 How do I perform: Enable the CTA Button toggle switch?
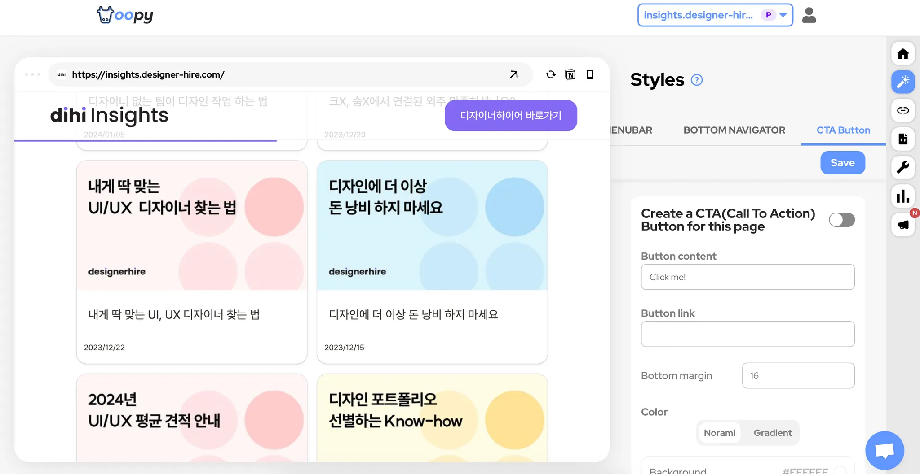point(842,220)
